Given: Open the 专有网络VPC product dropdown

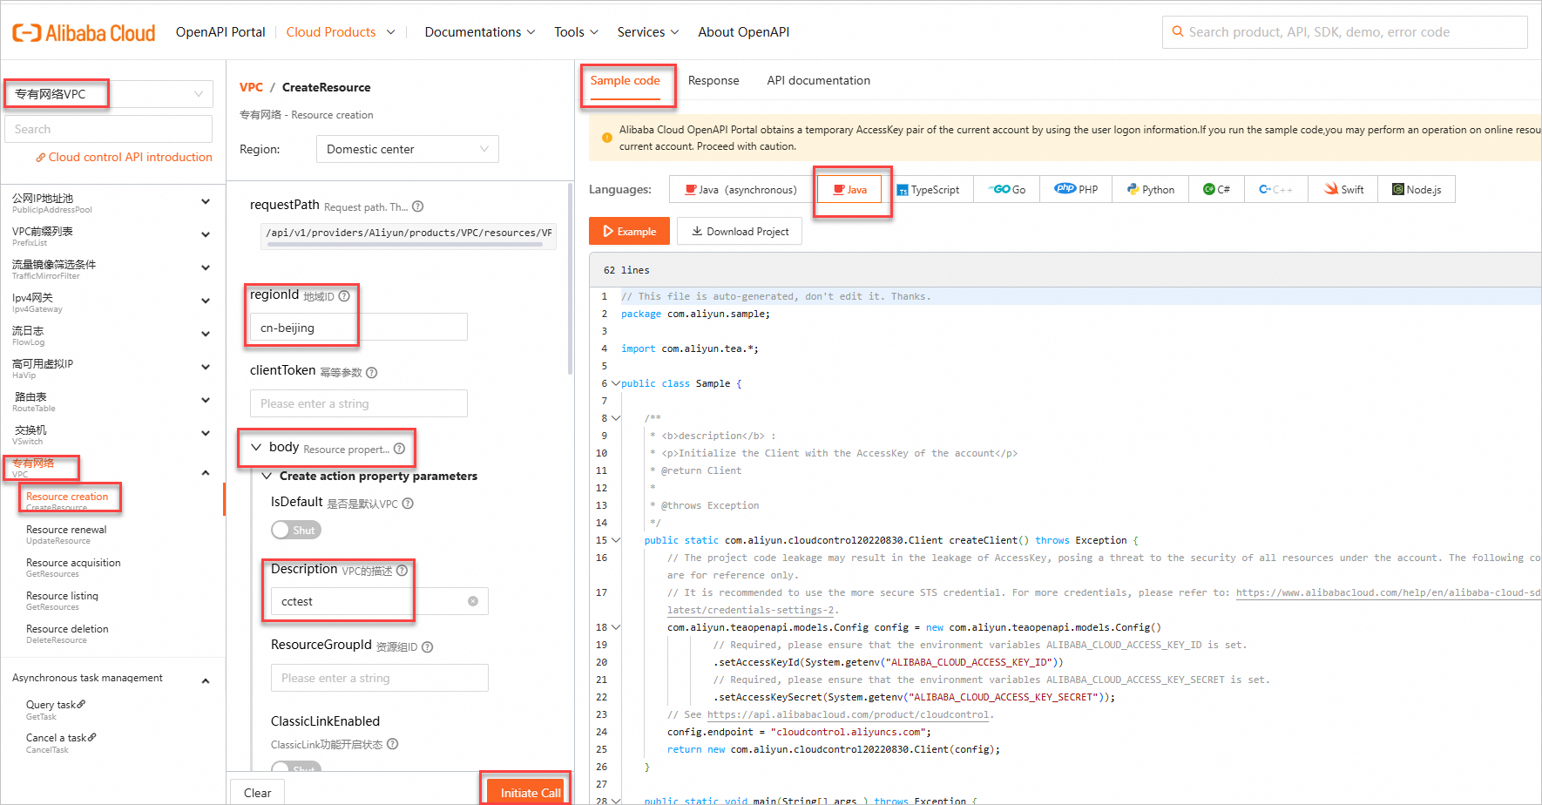Looking at the screenshot, I should pyautogui.click(x=109, y=94).
